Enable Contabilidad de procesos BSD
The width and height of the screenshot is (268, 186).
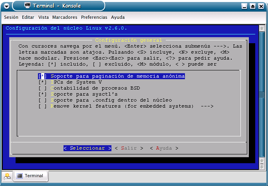click(43, 88)
